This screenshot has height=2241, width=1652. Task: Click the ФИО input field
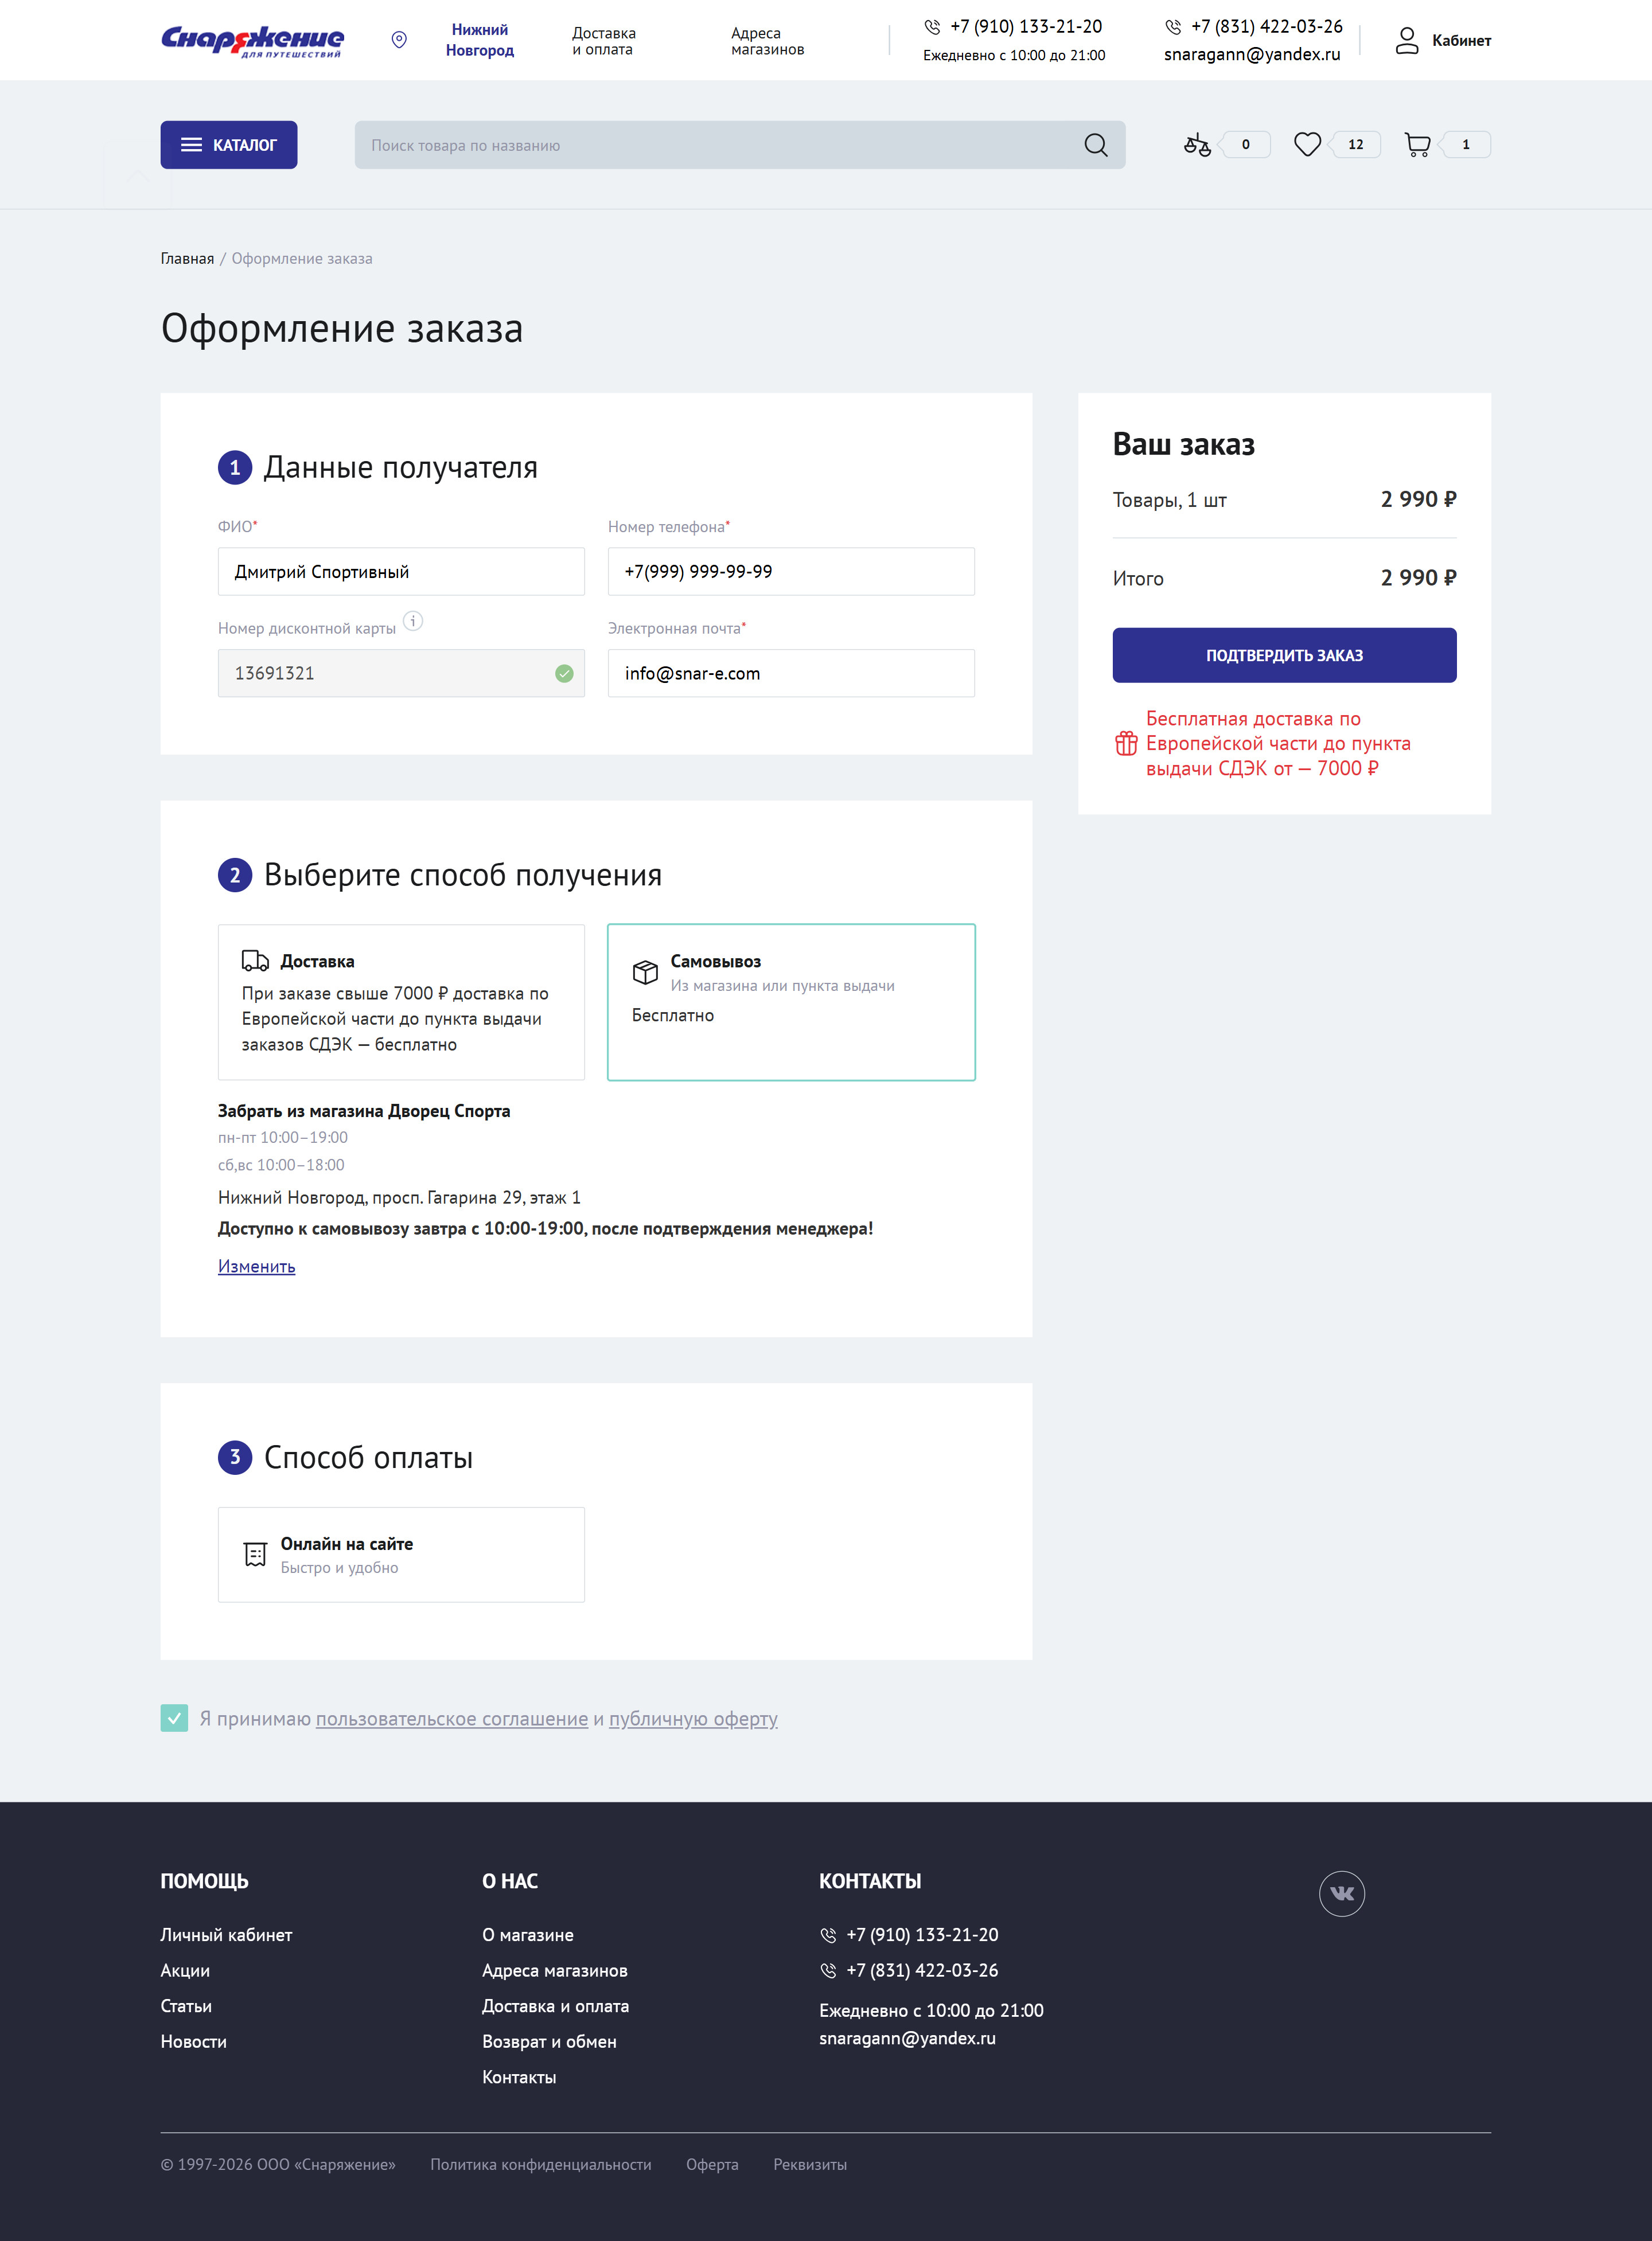(x=401, y=572)
